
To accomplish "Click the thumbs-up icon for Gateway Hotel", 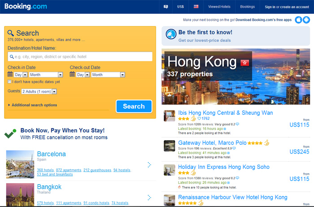I will (x=266, y=143).
